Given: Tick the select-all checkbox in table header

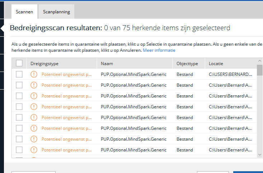Looking at the screenshot, I should coord(19,63).
